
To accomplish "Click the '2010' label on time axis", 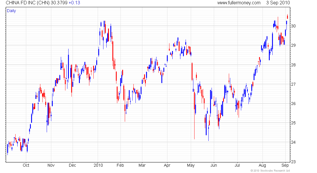I will tap(98, 165).
